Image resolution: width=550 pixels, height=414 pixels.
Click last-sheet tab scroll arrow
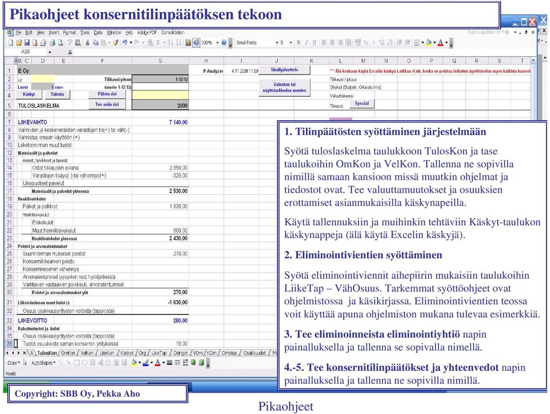(x=24, y=353)
